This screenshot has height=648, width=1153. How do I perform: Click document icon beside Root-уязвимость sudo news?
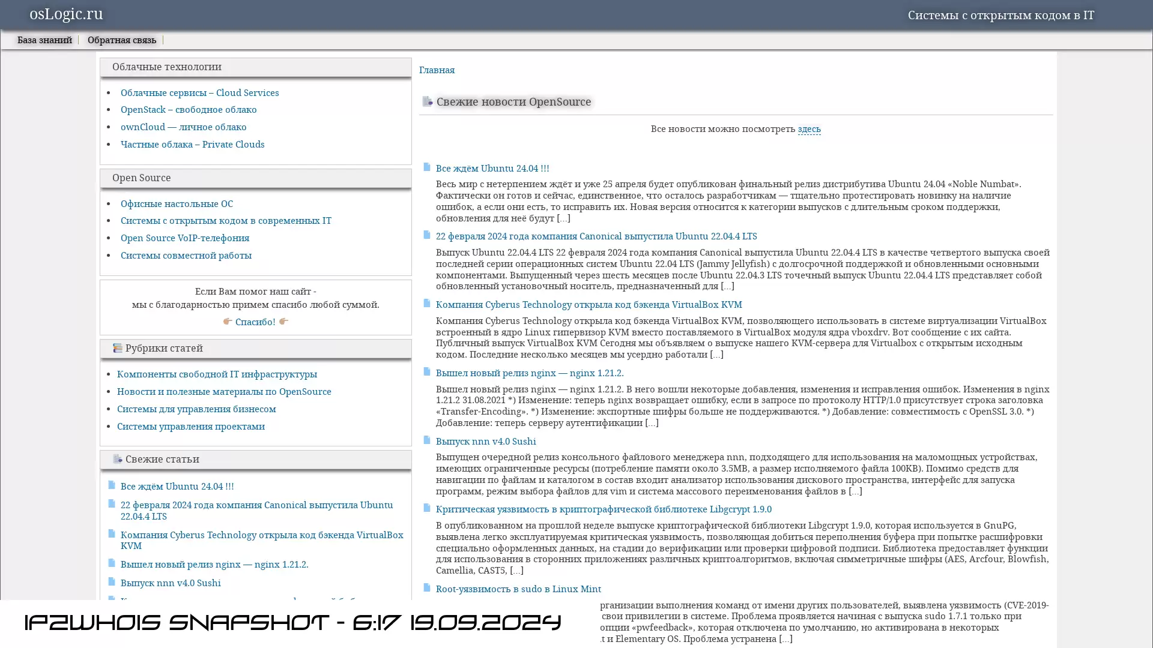click(x=427, y=587)
